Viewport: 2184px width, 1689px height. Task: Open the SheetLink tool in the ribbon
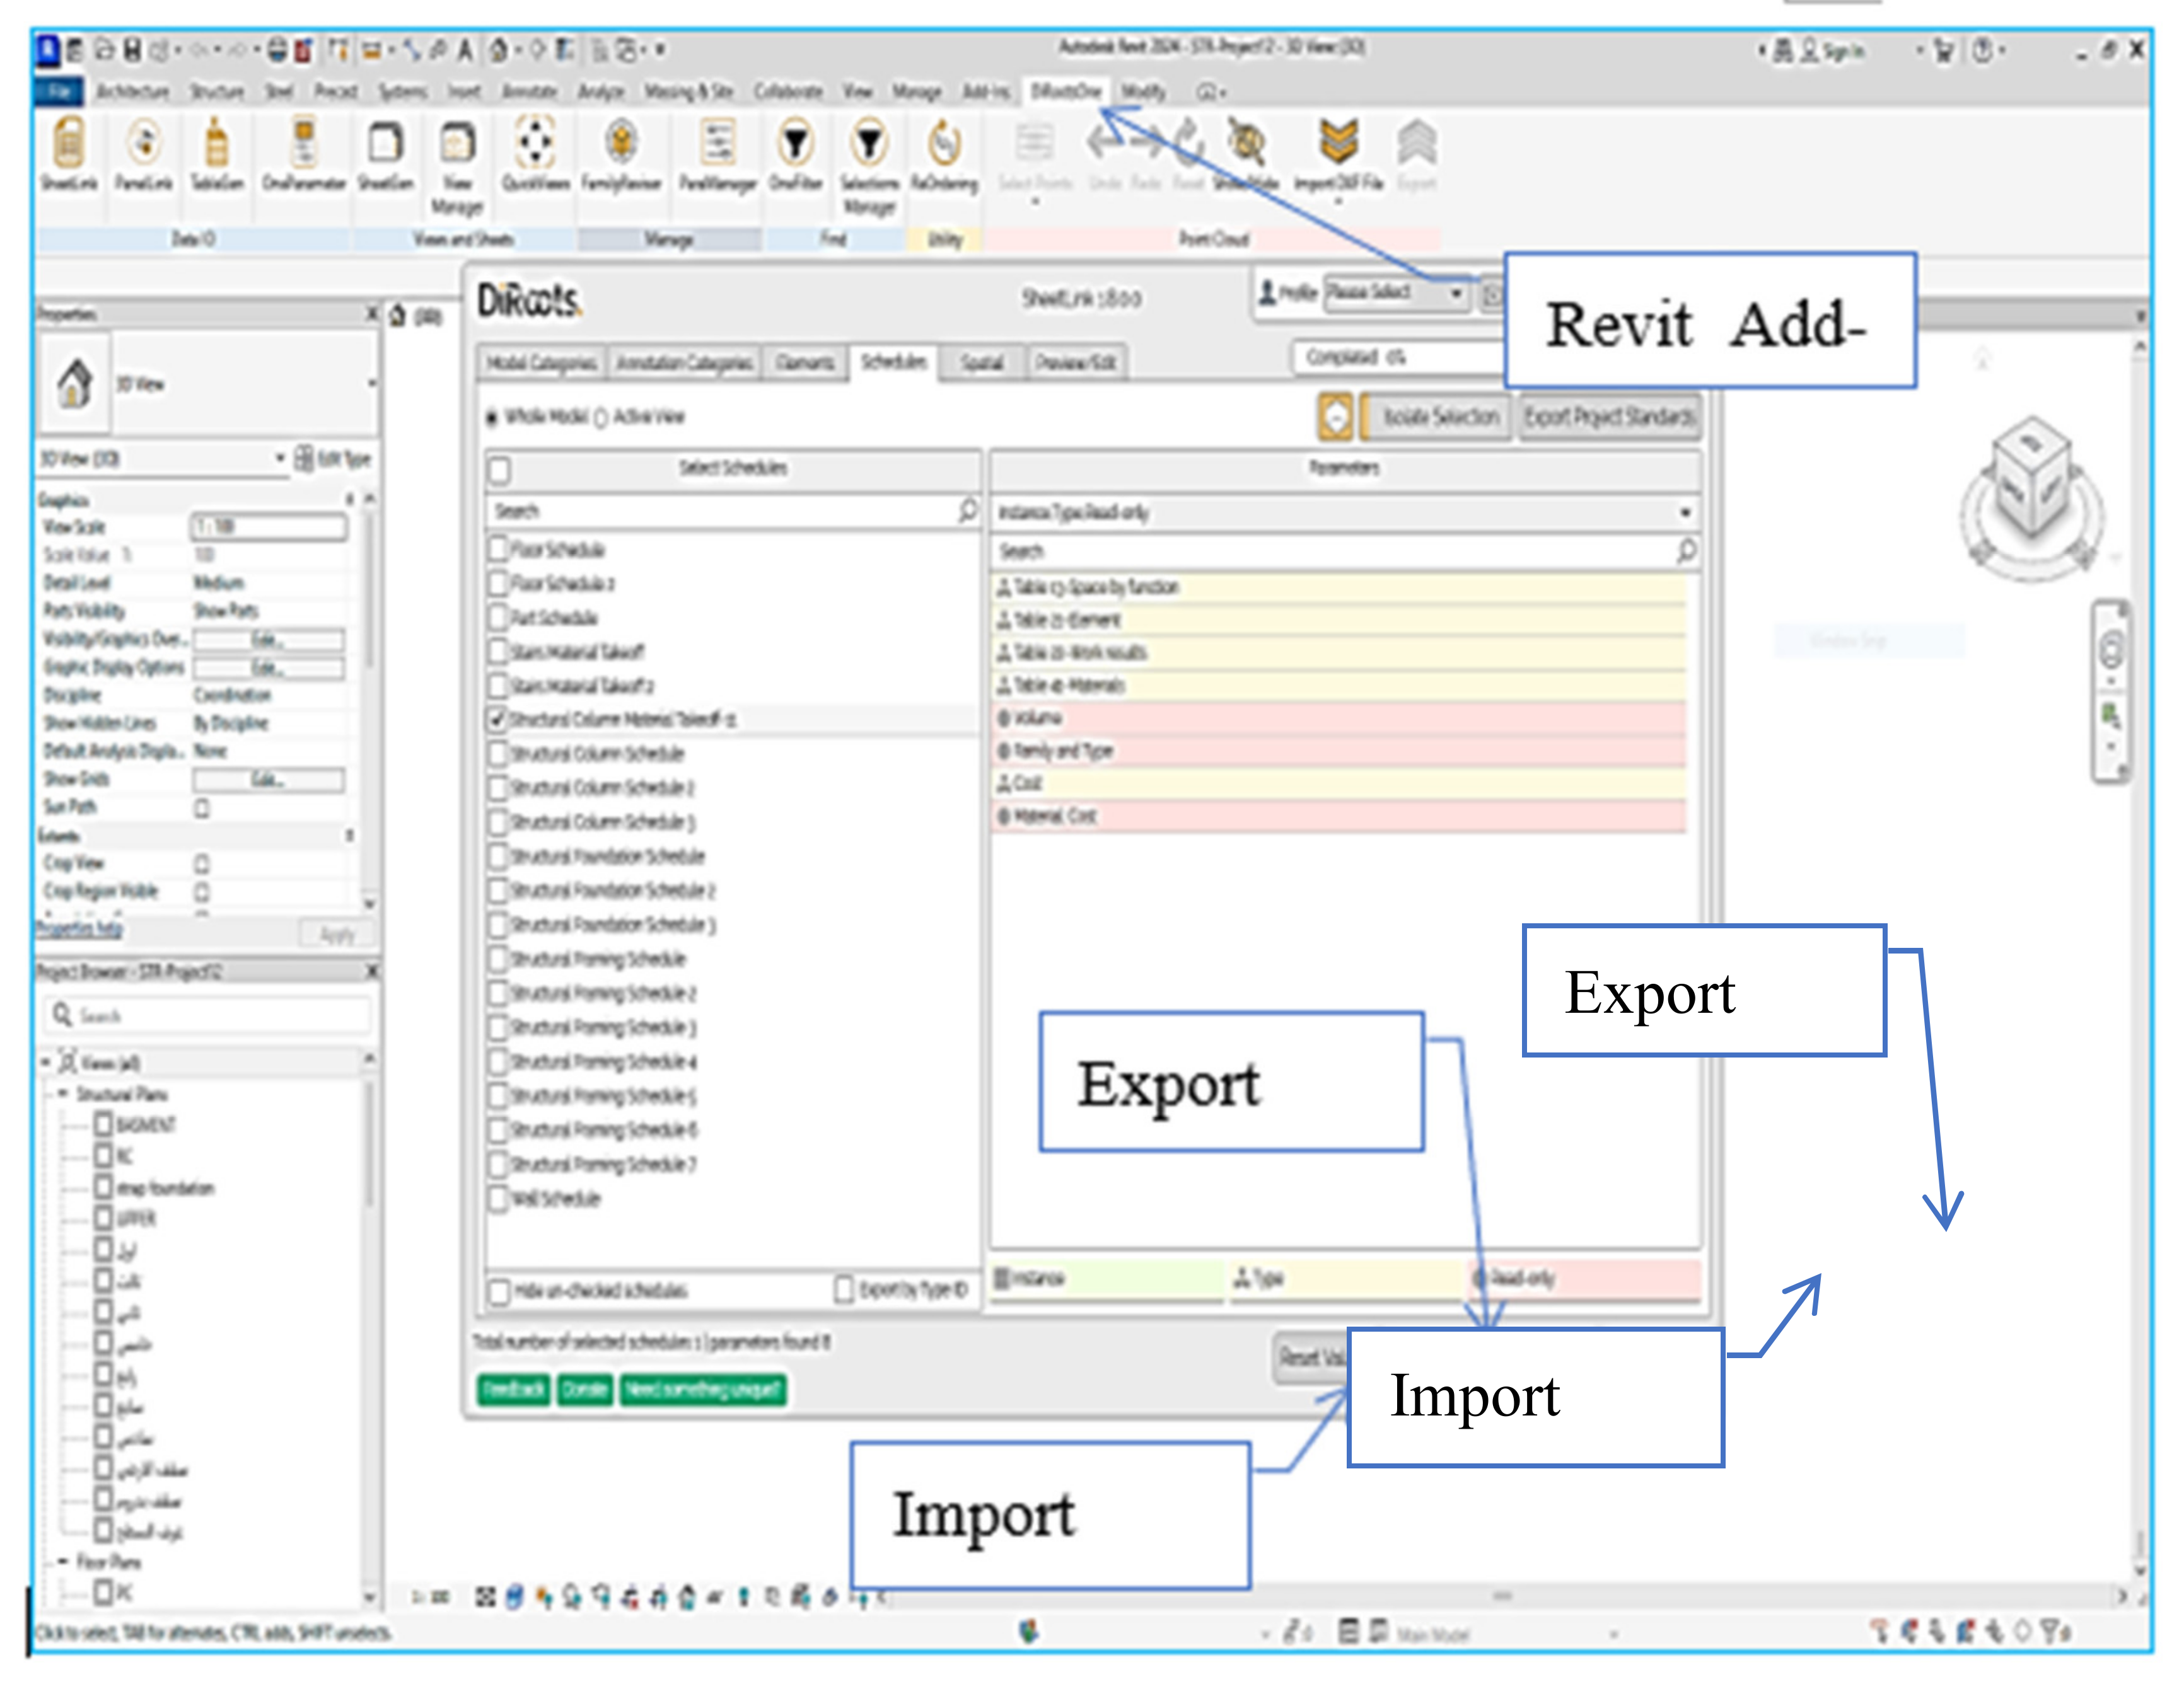68,153
